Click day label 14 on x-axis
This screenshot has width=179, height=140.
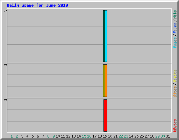point(79,136)
